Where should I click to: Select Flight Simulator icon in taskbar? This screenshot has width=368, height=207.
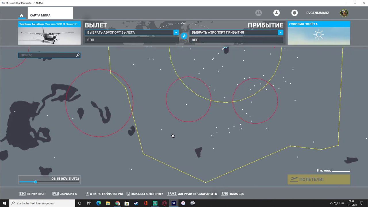[174, 203]
